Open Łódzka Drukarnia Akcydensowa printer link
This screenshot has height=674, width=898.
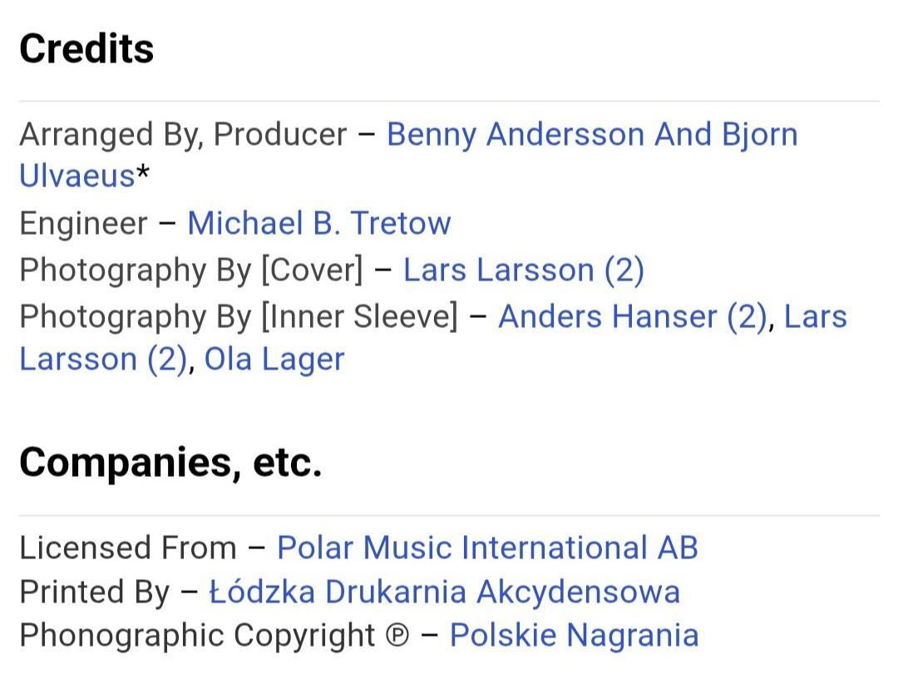pyautogui.click(x=444, y=592)
